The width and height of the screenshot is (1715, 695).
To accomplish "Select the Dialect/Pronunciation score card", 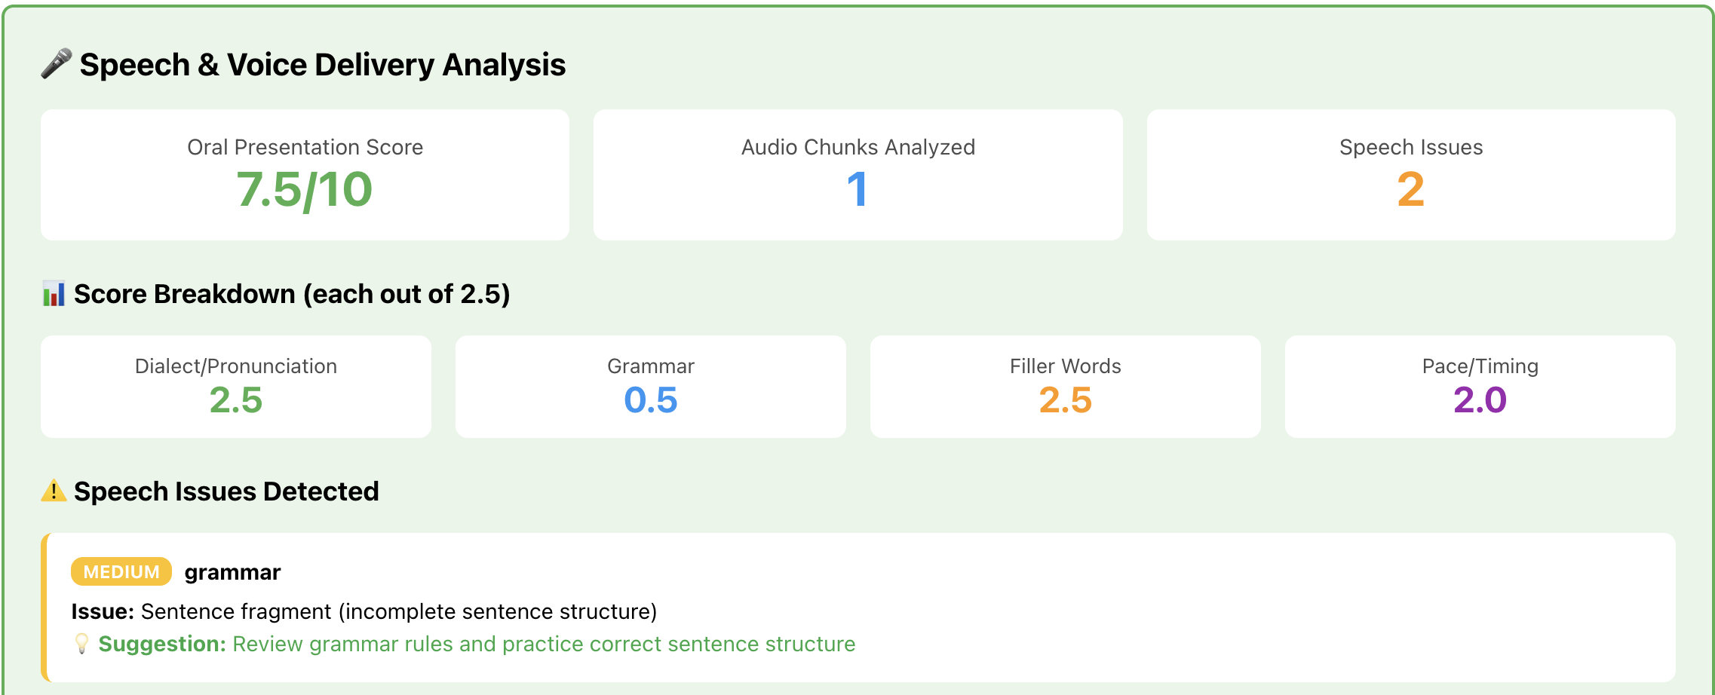I will 236,386.
